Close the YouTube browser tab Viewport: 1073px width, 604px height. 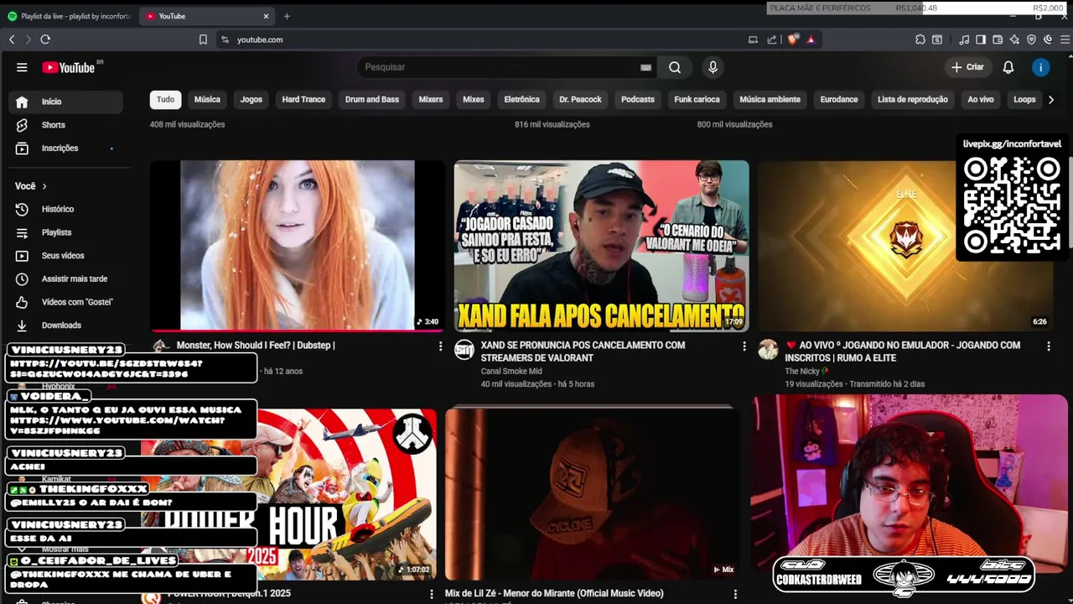point(266,16)
